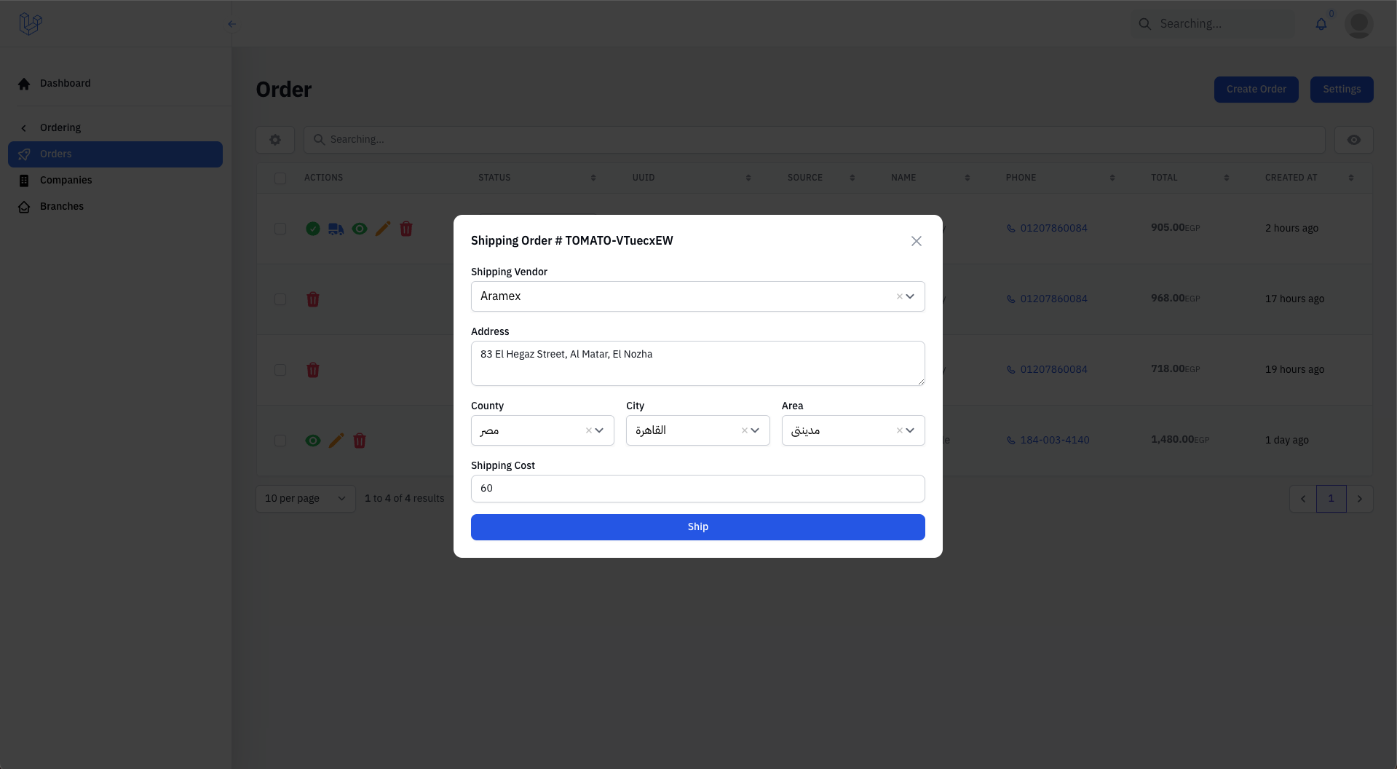Delete the order created 1 day ago
The image size is (1397, 769).
[x=360, y=441]
